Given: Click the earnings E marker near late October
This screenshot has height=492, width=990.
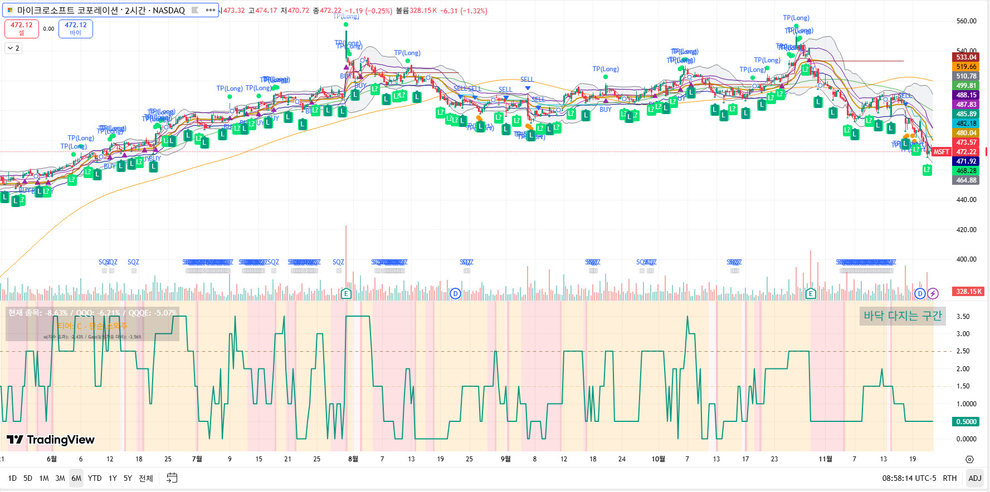Looking at the screenshot, I should (811, 293).
